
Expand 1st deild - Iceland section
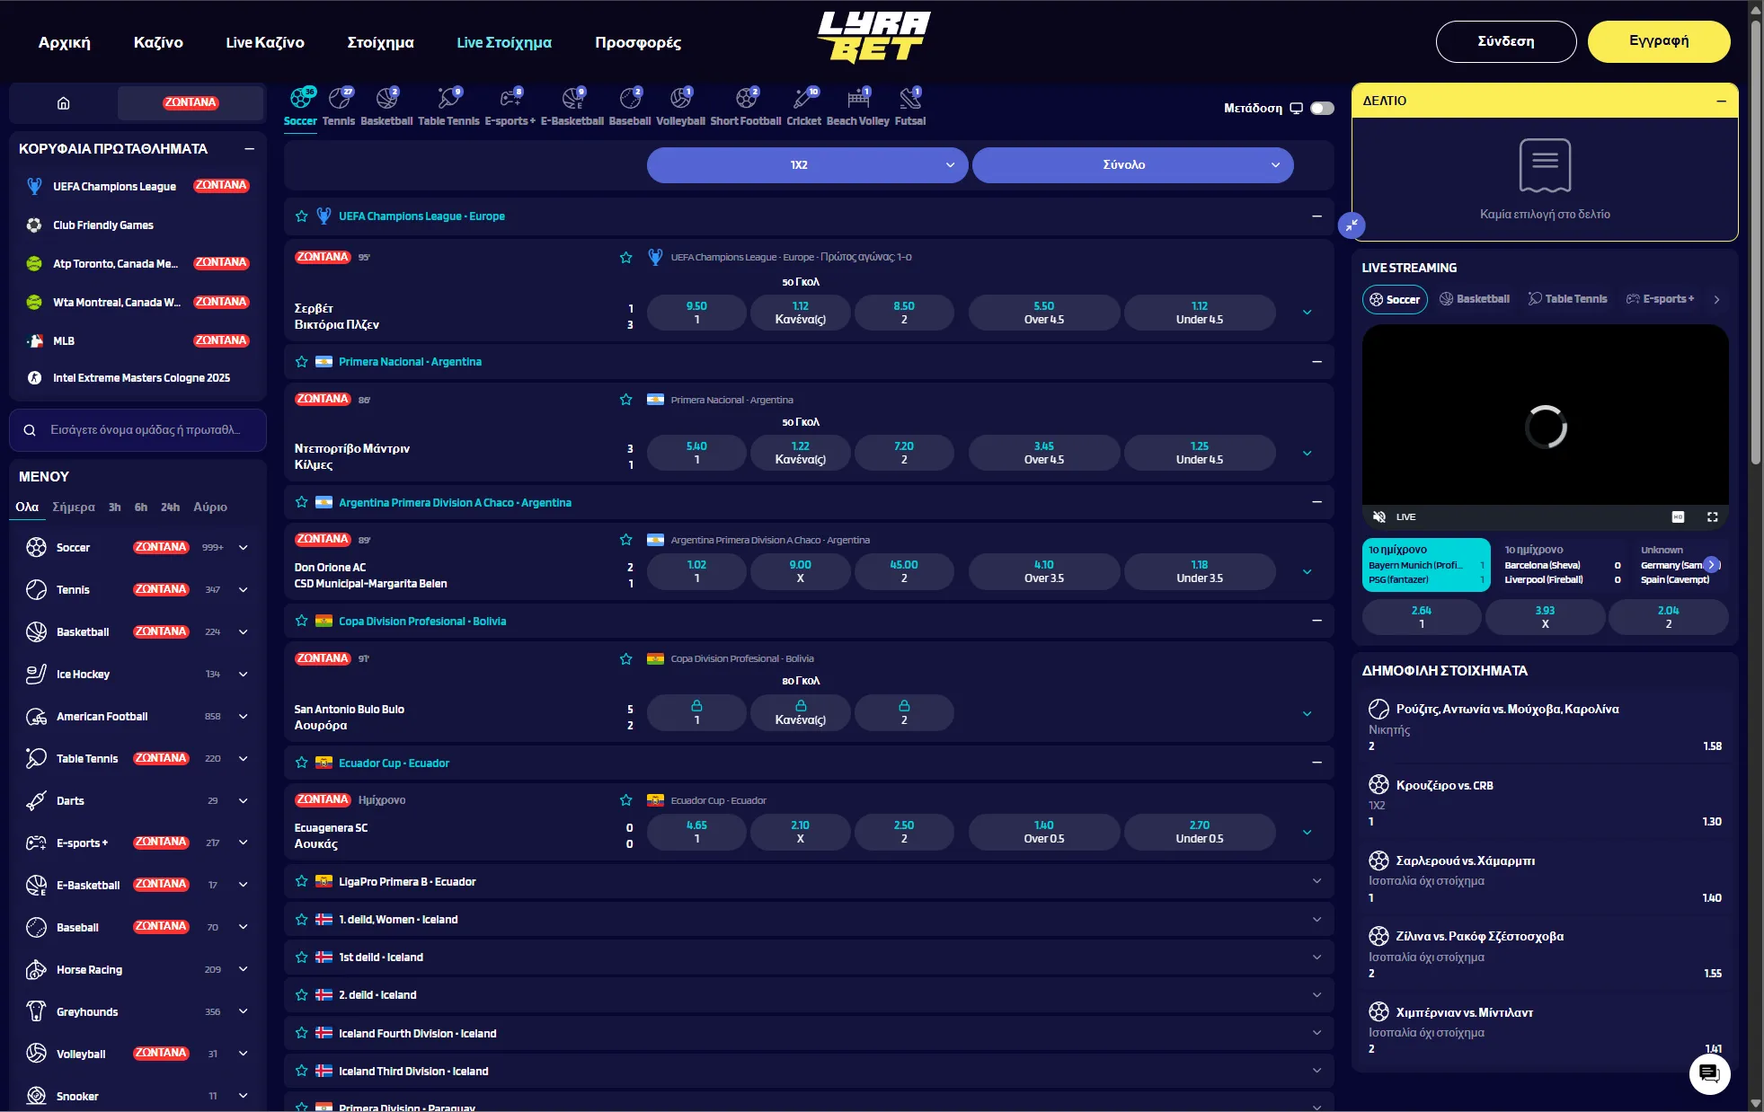1316,958
